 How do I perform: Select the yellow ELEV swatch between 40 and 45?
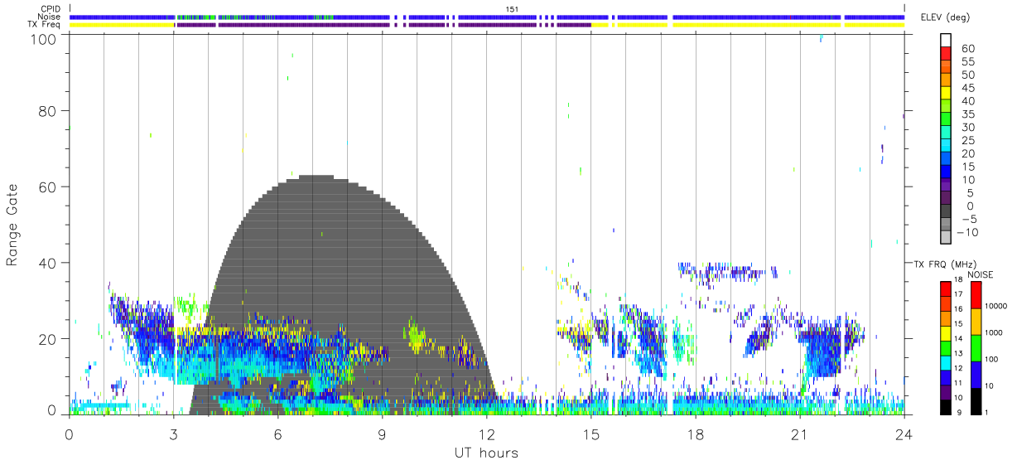tap(947, 94)
